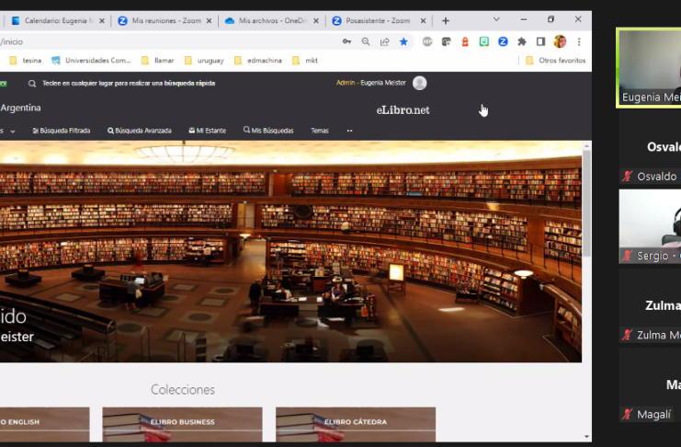681x447 pixels.
Task: Click the share page icon
Action: (x=385, y=41)
